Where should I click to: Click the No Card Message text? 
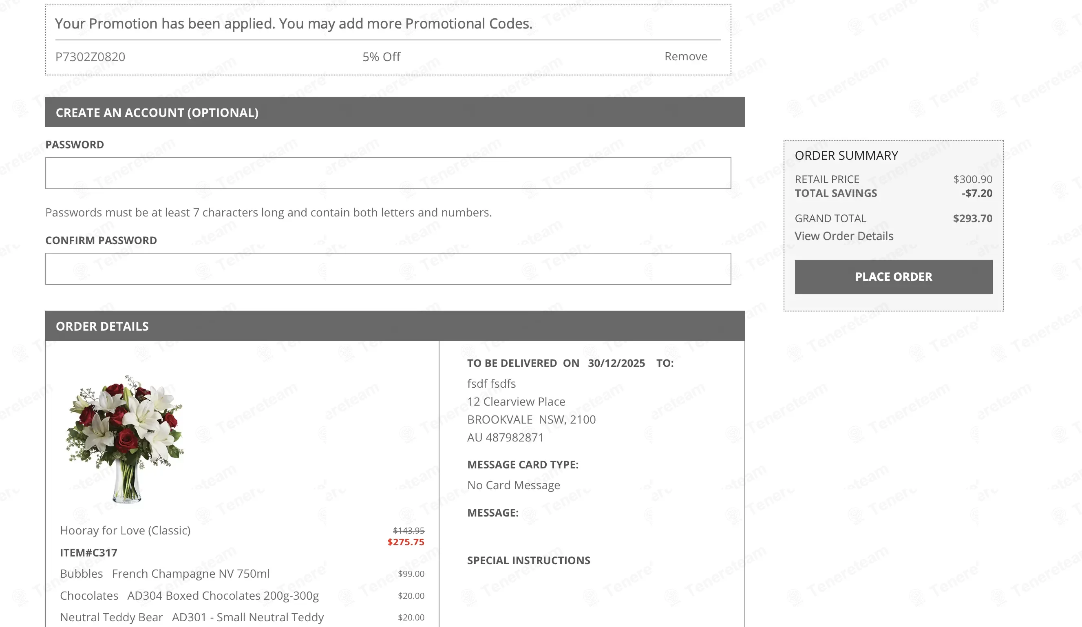[514, 485]
